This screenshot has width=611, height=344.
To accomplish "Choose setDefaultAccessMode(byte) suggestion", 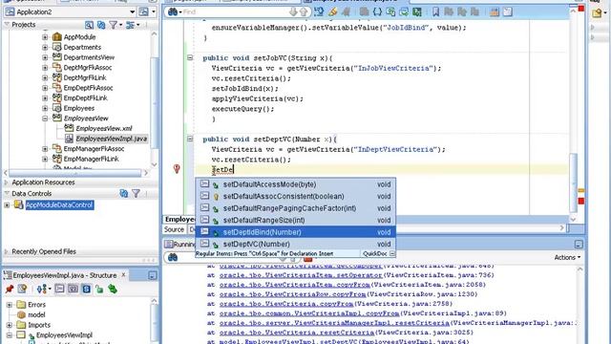I will point(295,184).
